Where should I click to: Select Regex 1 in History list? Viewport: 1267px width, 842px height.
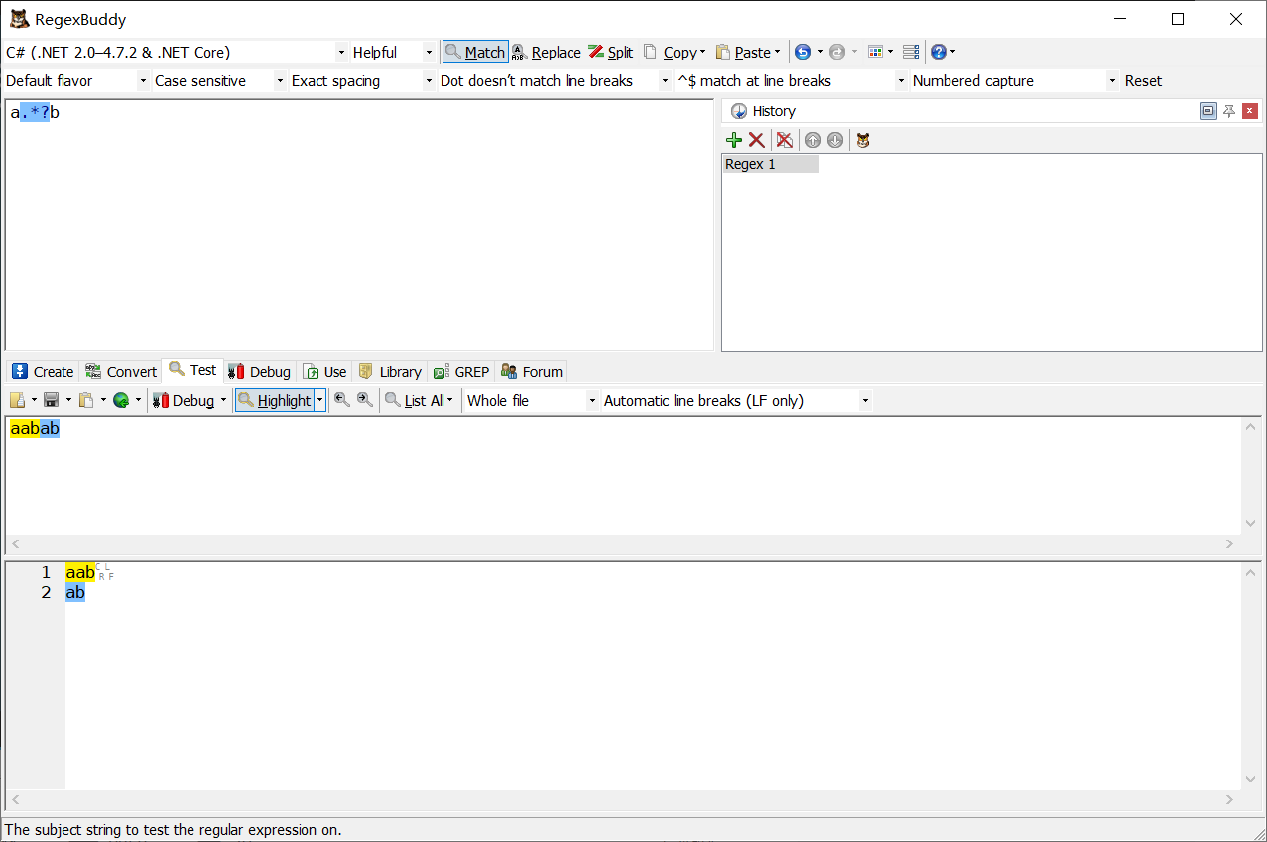(770, 164)
